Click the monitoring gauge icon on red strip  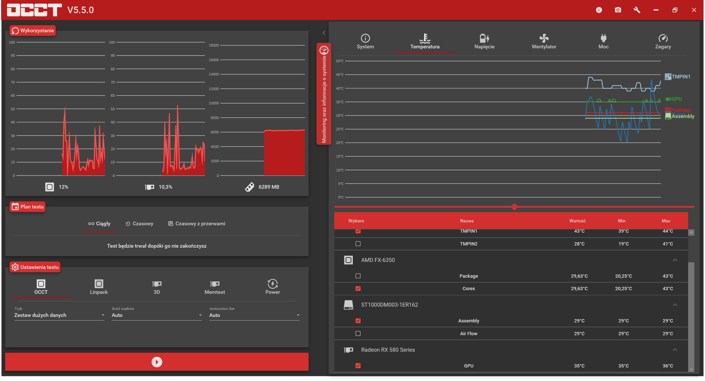324,50
